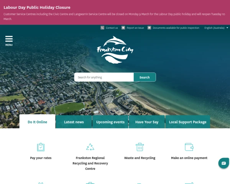Image resolution: width=230 pixels, height=184 pixels.
Task: Open the live chat bubble icon
Action: click(x=224, y=163)
